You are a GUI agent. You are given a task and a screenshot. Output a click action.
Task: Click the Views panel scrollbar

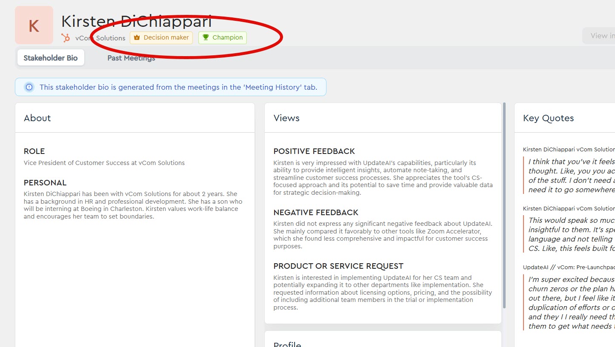504,205
